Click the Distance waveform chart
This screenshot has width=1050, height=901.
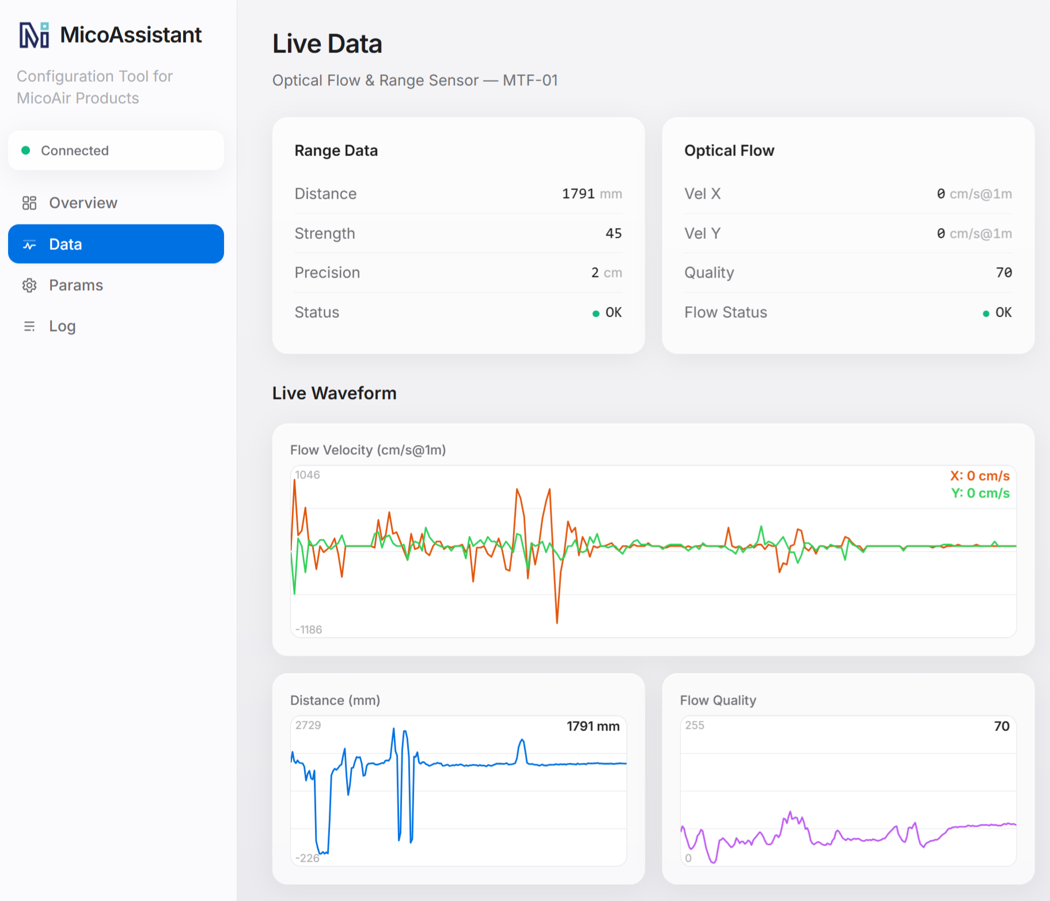point(458,791)
